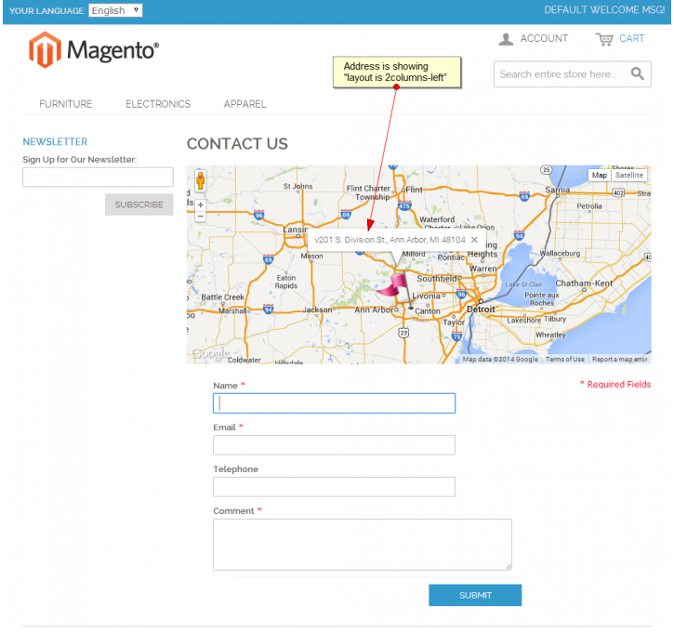The image size is (674, 632).
Task: Open the English language dropdown
Action: [x=115, y=10]
